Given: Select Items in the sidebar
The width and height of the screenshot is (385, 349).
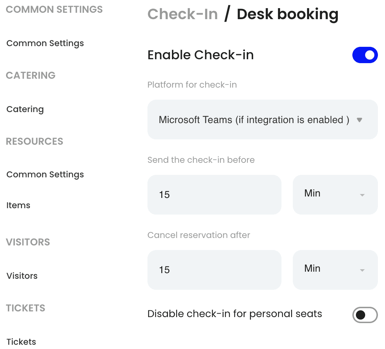Looking at the screenshot, I should (18, 205).
